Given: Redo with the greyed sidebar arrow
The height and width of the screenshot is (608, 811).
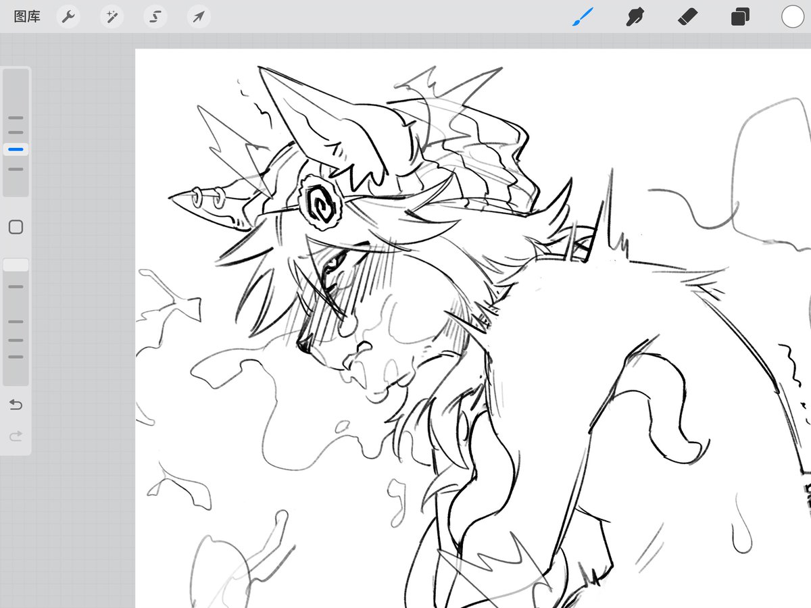Looking at the screenshot, I should 16,436.
